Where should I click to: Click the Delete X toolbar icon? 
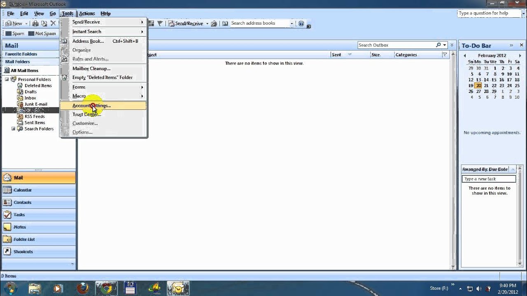53,23
